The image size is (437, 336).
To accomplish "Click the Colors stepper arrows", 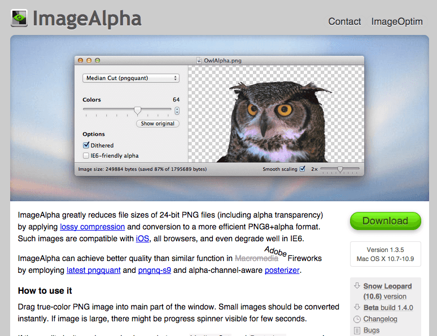I will [x=177, y=111].
